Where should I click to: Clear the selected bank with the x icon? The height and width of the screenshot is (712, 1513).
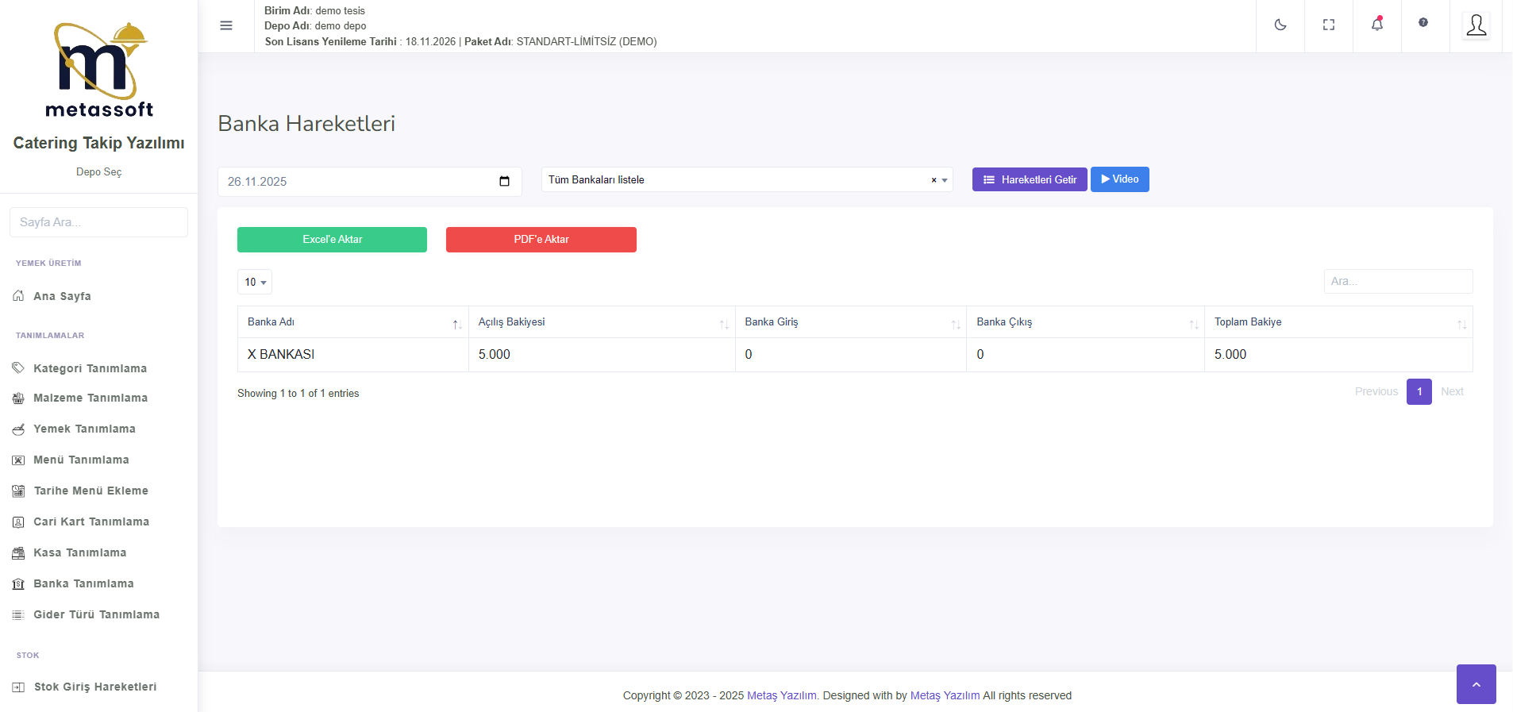[x=934, y=180]
